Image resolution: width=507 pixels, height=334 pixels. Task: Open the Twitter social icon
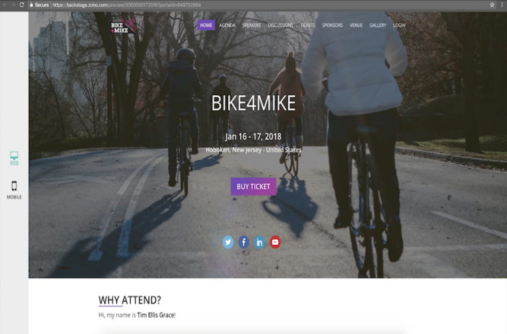coord(228,242)
